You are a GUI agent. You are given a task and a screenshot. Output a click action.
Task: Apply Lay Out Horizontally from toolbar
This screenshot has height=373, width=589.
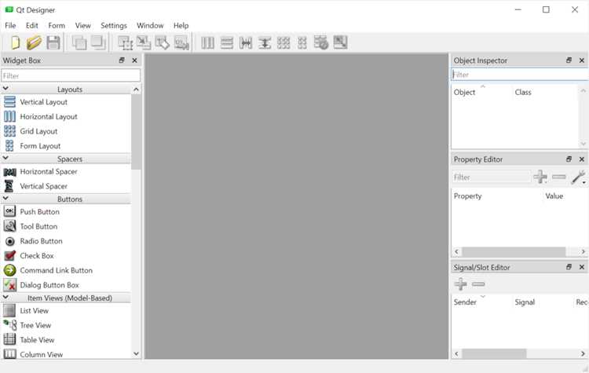coord(208,43)
